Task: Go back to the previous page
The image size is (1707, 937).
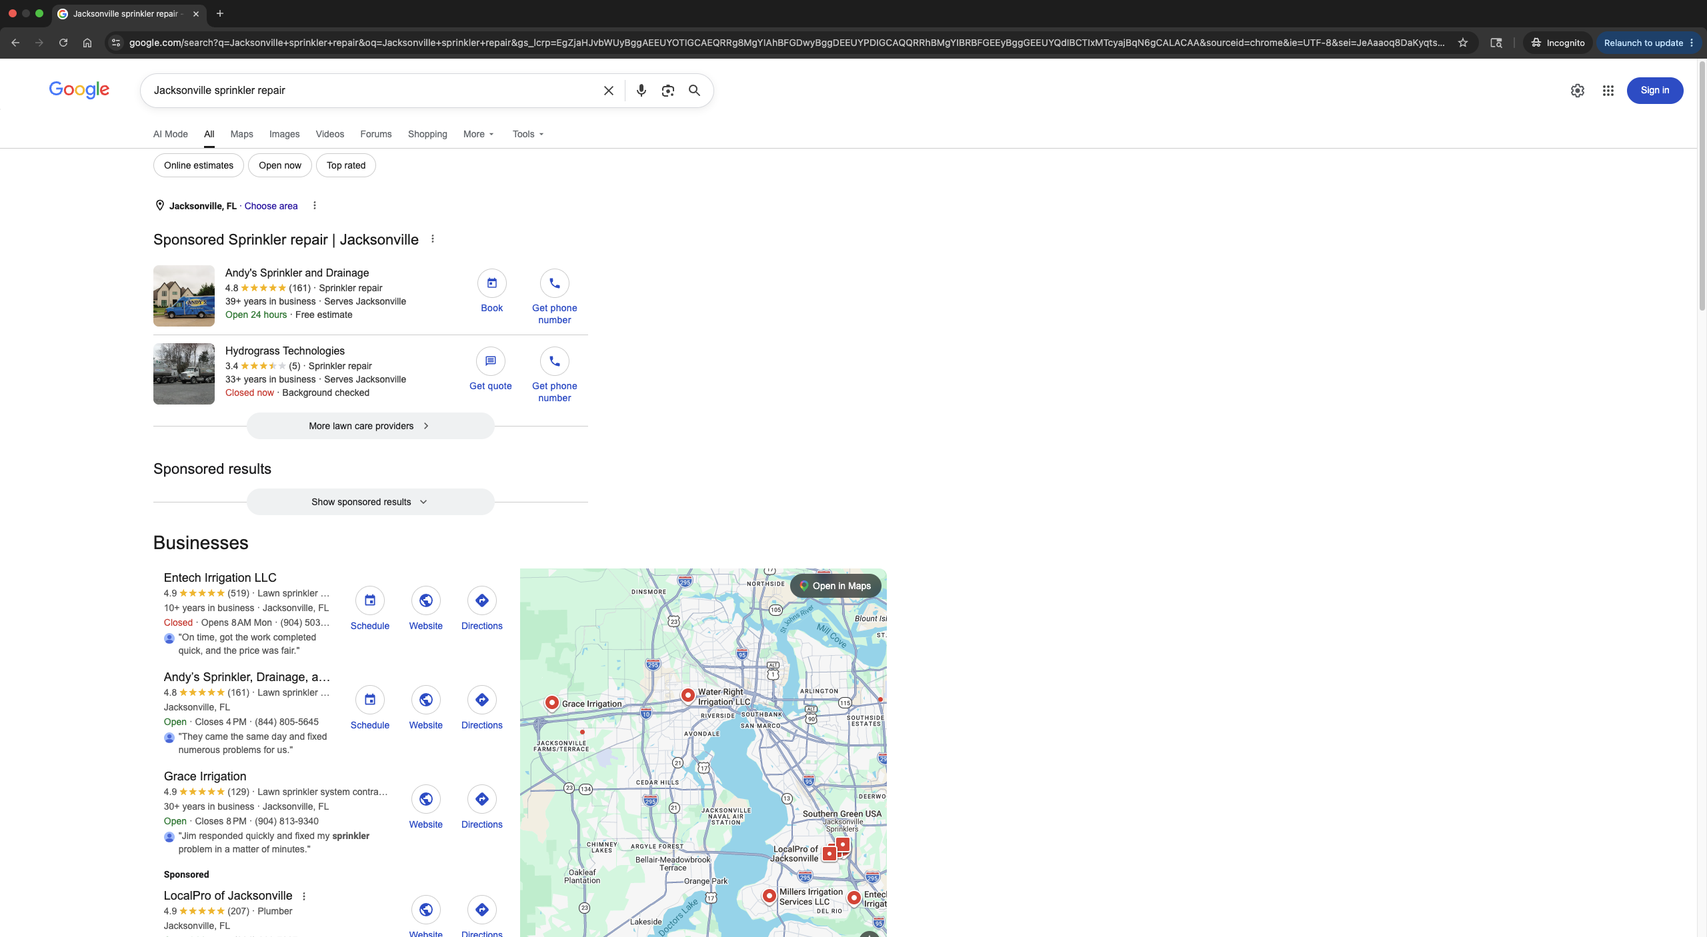Action: pyautogui.click(x=15, y=43)
